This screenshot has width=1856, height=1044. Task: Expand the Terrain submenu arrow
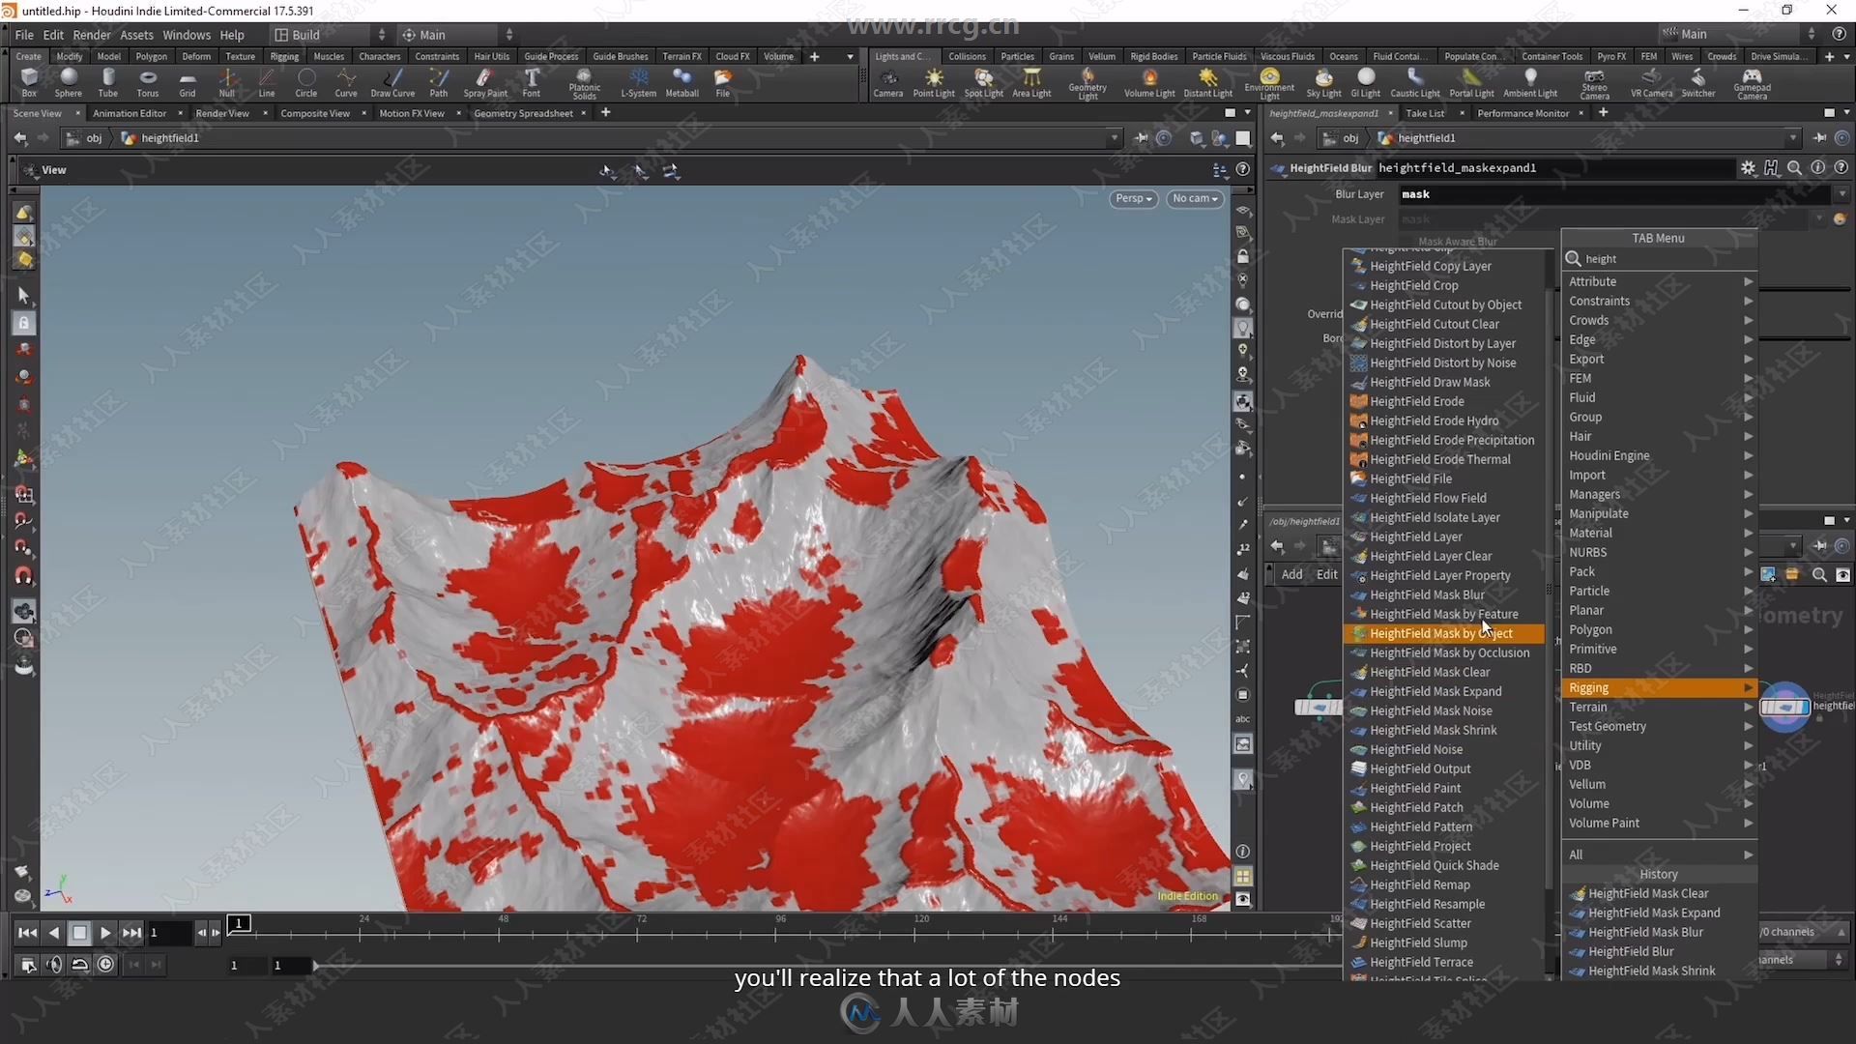pos(1749,707)
